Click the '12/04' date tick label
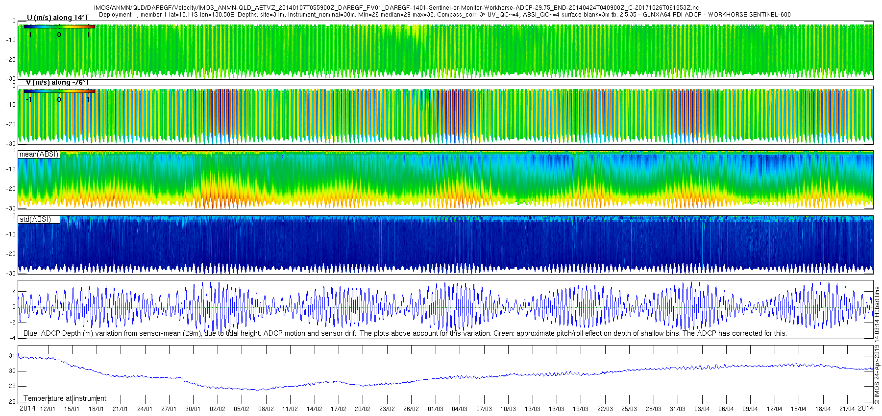 tap(775, 409)
